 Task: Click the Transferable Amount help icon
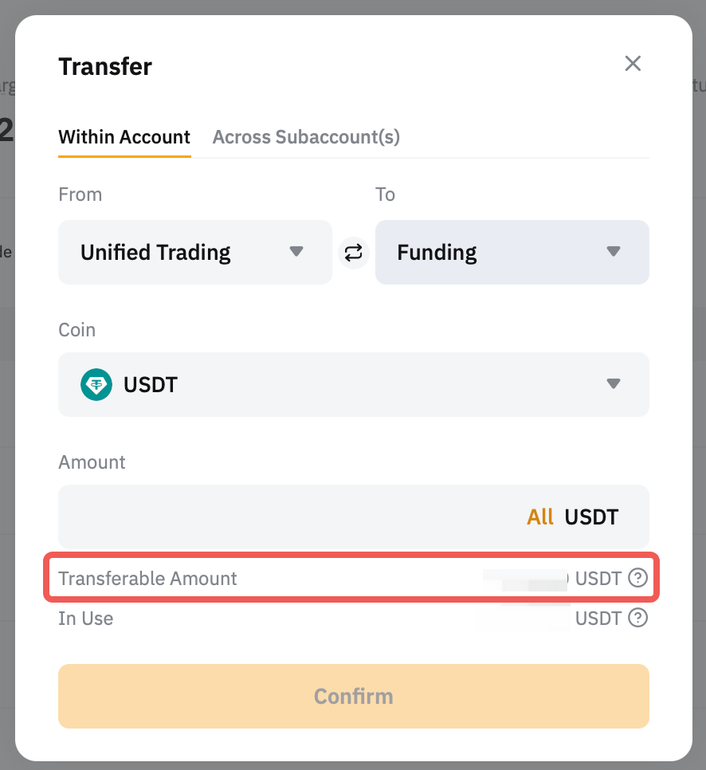[637, 578]
